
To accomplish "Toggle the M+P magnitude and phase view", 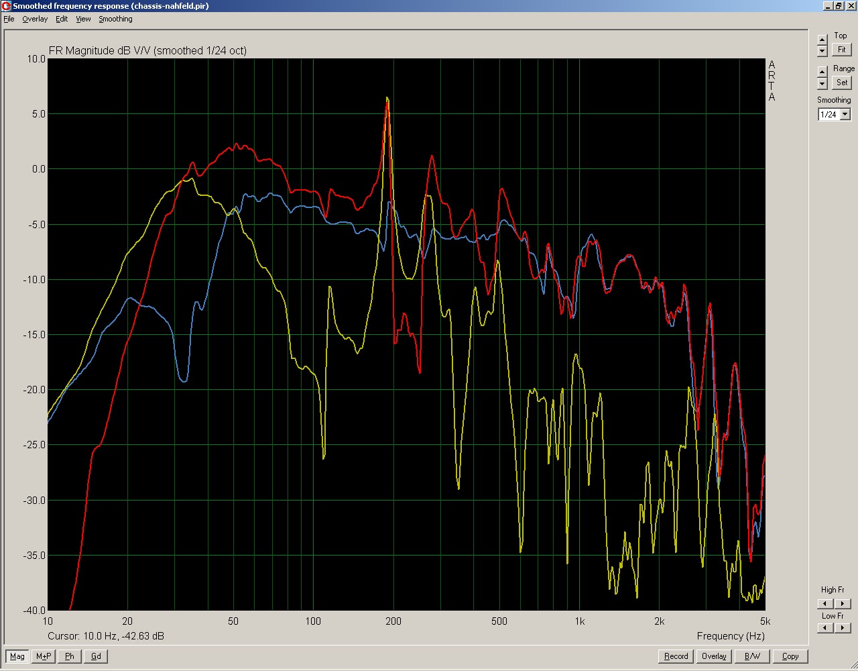I will pos(44,656).
